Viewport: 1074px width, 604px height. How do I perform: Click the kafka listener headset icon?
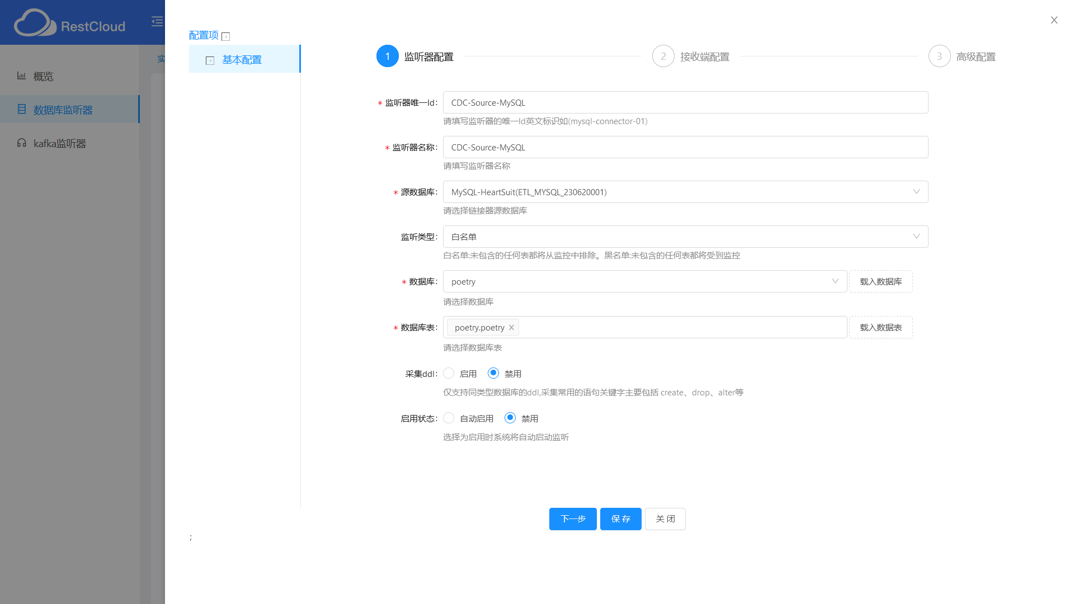pos(21,143)
